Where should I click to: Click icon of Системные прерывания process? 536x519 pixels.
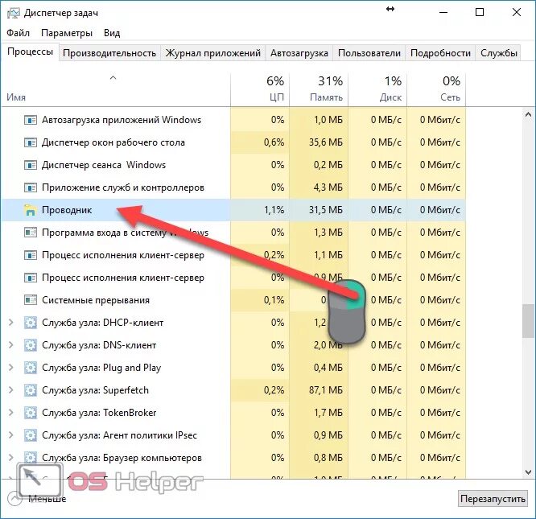[x=31, y=300]
